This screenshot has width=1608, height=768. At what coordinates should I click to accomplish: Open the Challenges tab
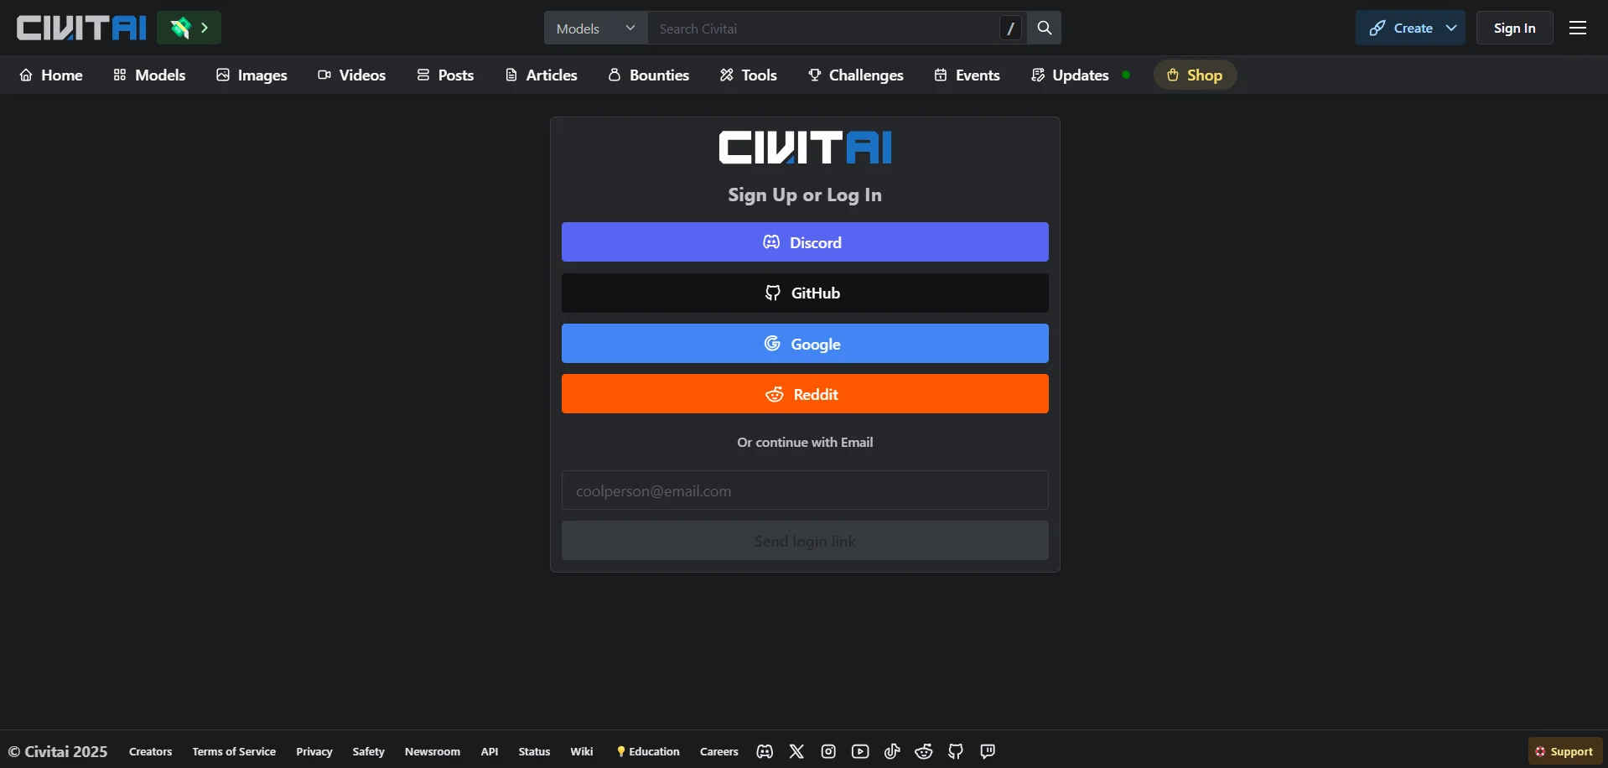pyautogui.click(x=855, y=75)
